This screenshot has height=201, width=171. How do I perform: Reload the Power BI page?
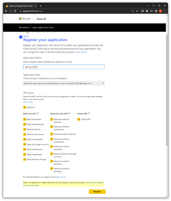click(15, 11)
